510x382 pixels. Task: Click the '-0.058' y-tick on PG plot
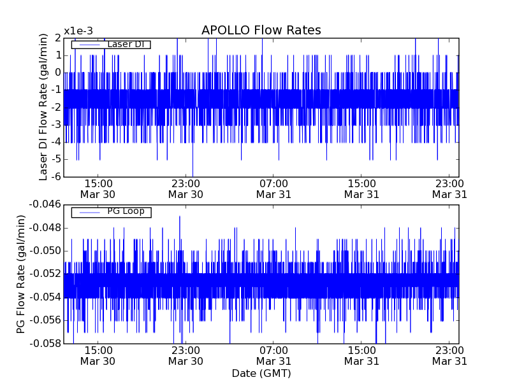45,343
